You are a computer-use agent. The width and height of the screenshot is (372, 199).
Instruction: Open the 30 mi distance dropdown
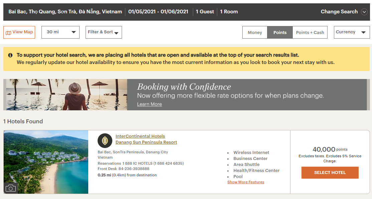pyautogui.click(x=60, y=32)
